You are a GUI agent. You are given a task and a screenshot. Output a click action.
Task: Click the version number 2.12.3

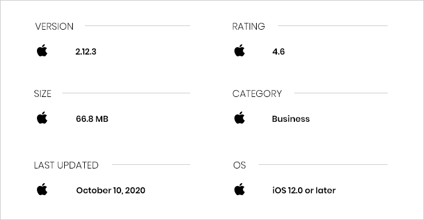click(x=86, y=52)
